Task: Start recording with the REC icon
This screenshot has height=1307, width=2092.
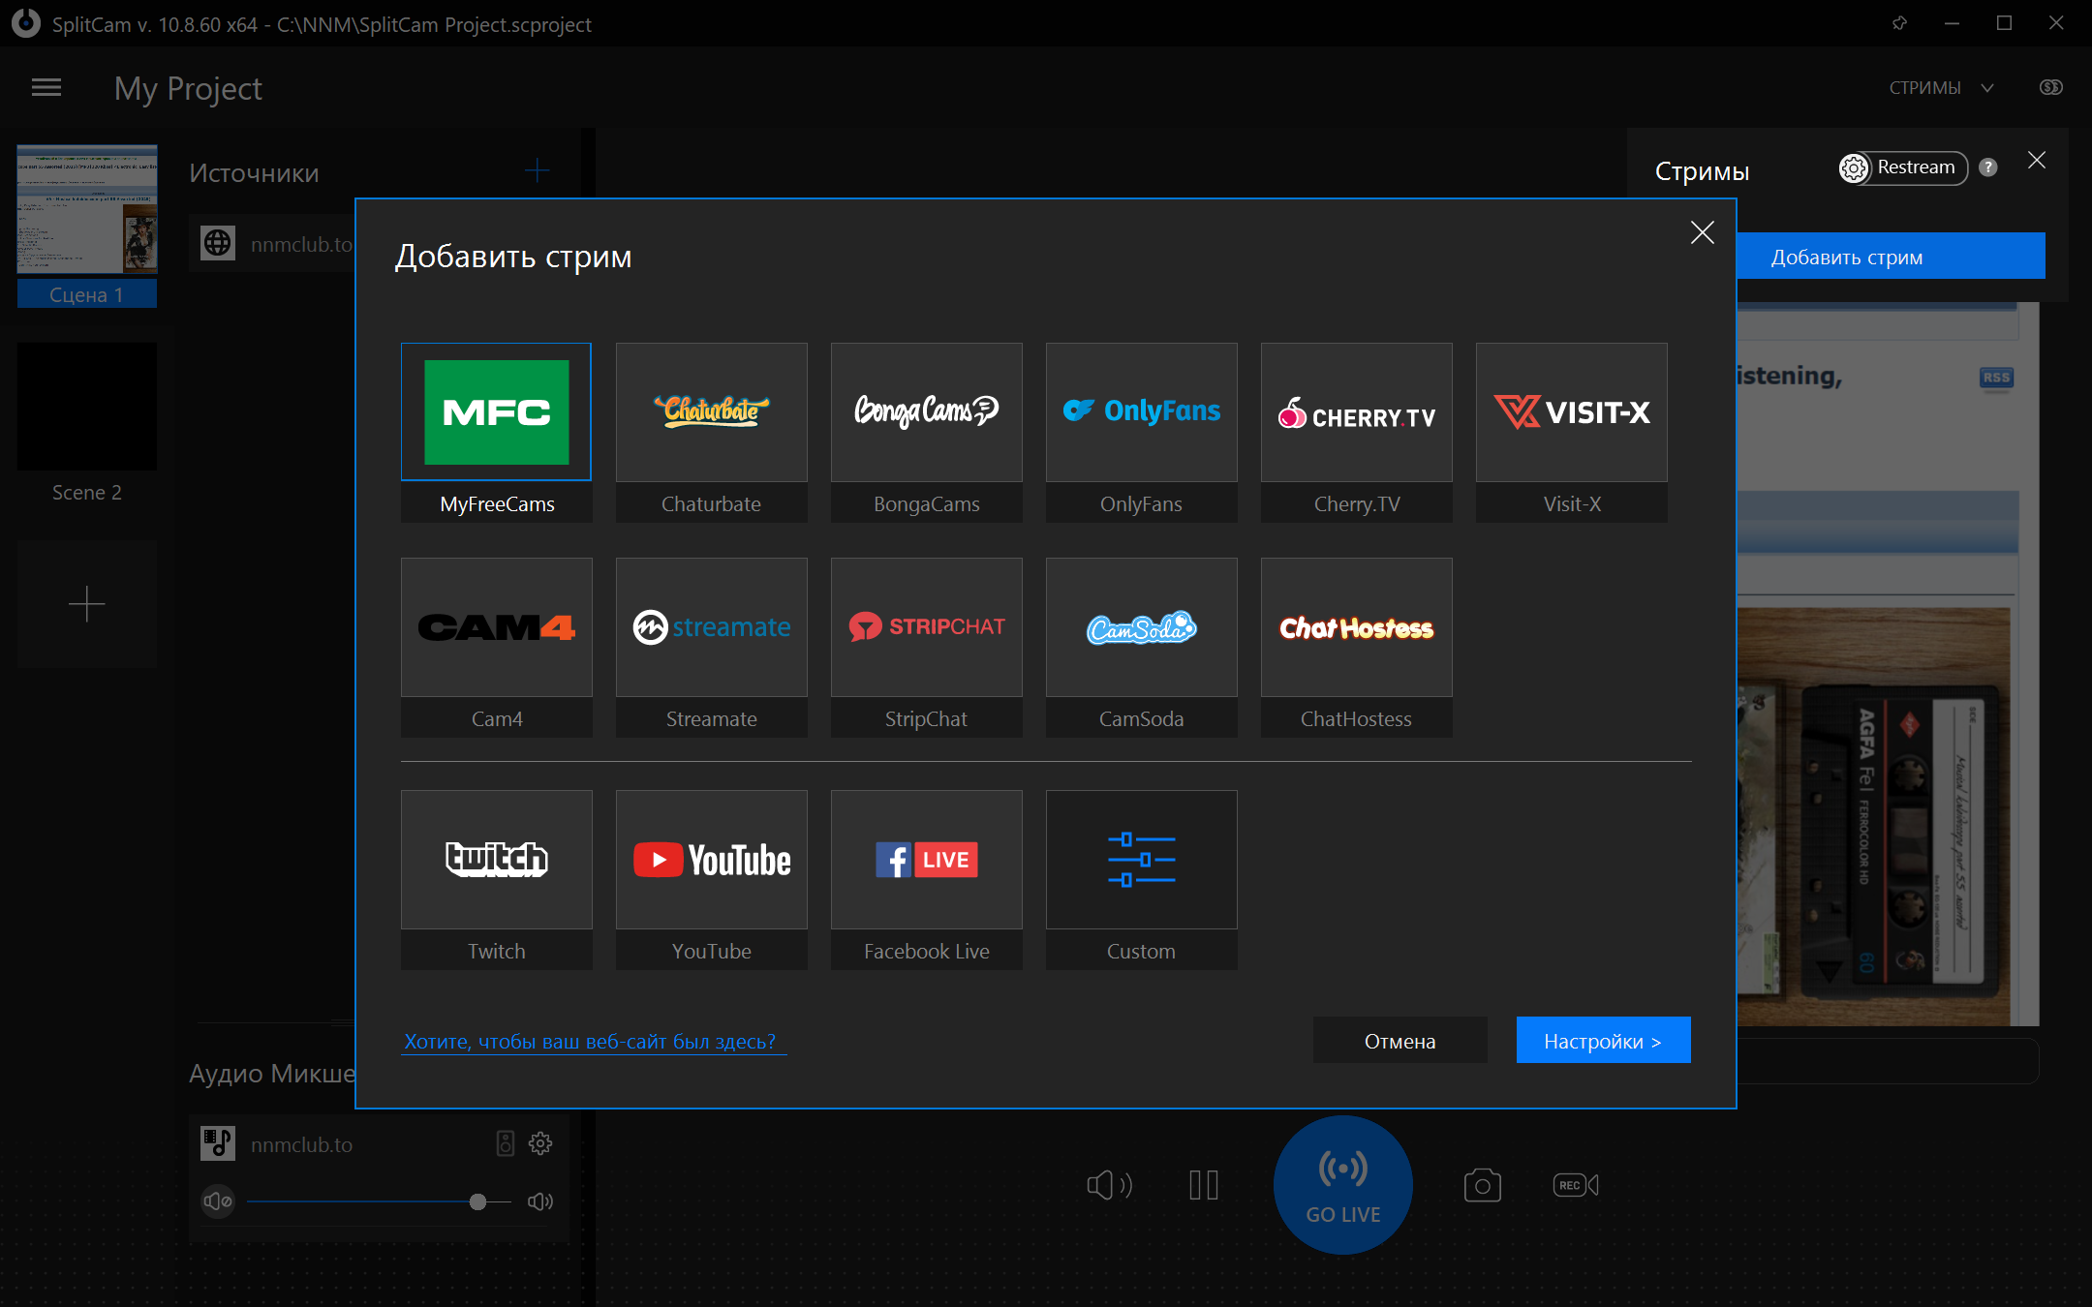Action: click(x=1575, y=1185)
